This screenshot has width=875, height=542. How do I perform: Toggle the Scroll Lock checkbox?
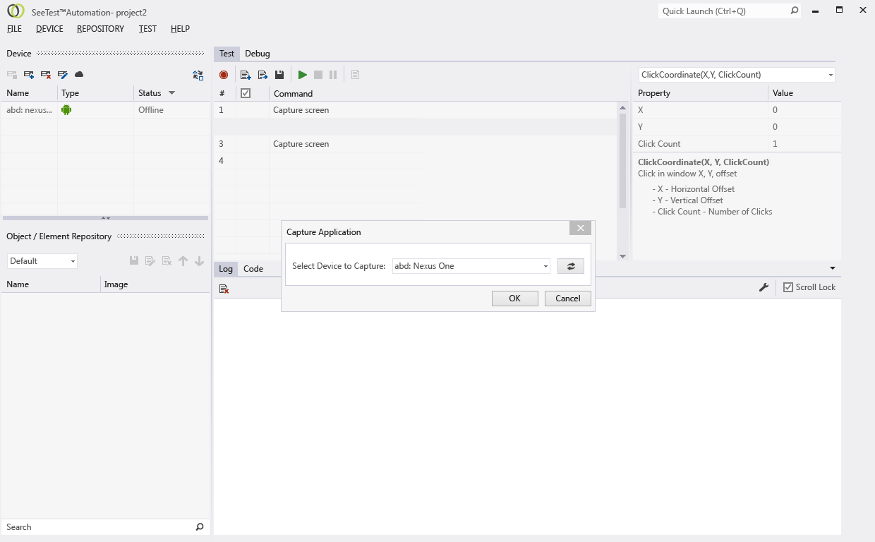coord(788,287)
